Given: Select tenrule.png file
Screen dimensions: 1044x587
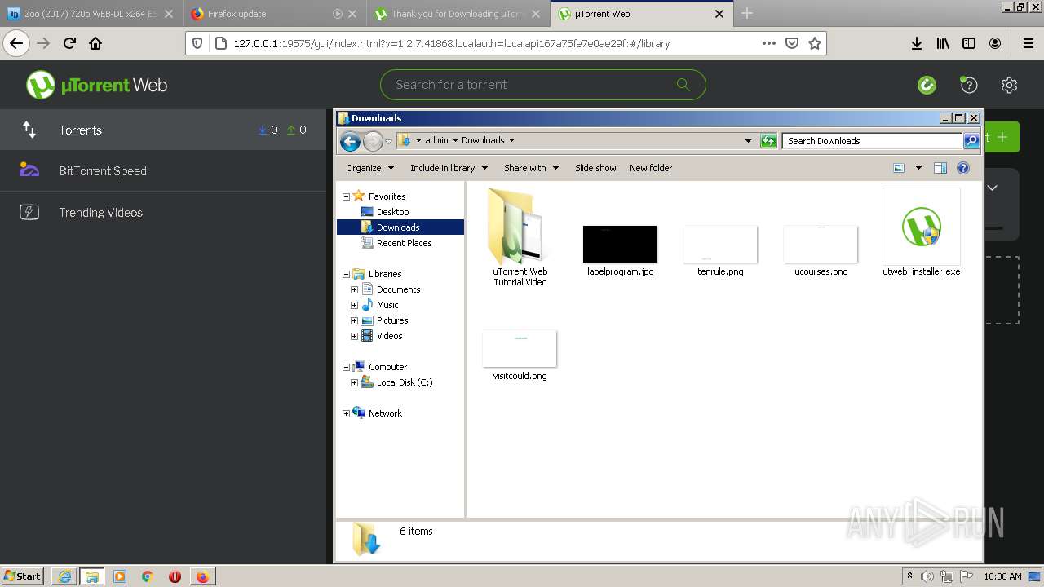Looking at the screenshot, I should tap(720, 250).
